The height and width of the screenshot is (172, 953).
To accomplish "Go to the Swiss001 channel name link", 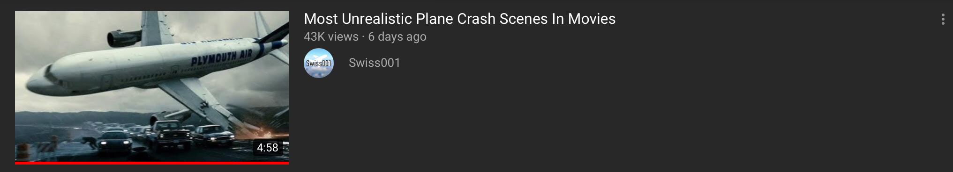I will point(375,63).
